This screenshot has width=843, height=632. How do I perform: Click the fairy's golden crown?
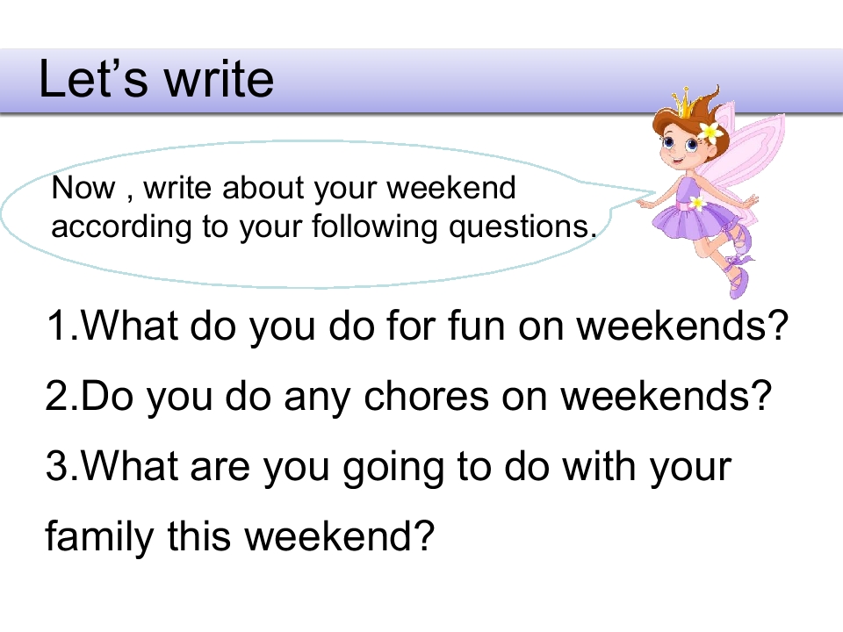tap(686, 102)
